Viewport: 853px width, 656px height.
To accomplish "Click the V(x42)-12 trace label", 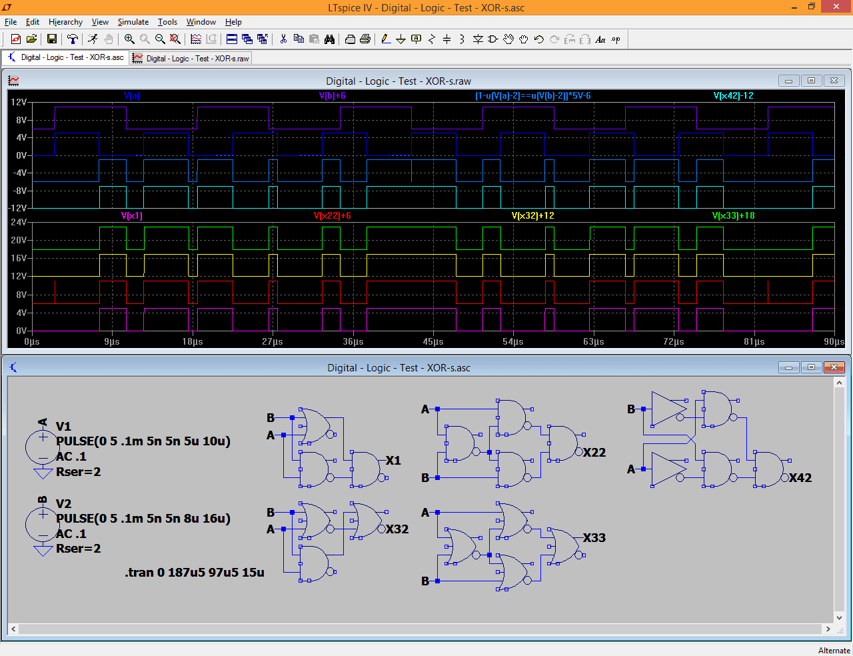I will [x=733, y=95].
